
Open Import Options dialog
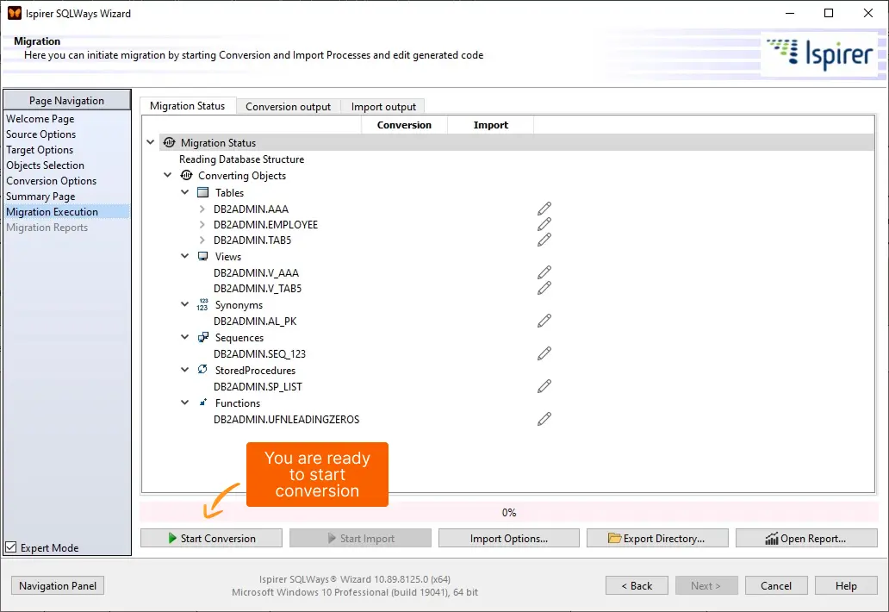tap(508, 538)
